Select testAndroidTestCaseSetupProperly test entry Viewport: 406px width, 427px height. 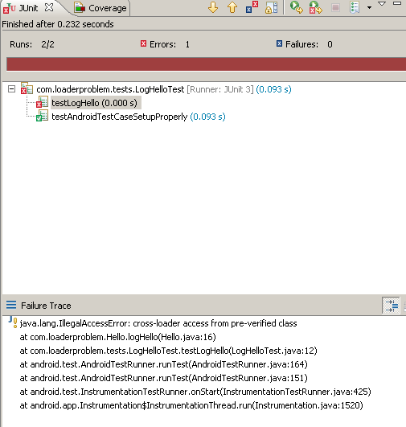coord(120,117)
